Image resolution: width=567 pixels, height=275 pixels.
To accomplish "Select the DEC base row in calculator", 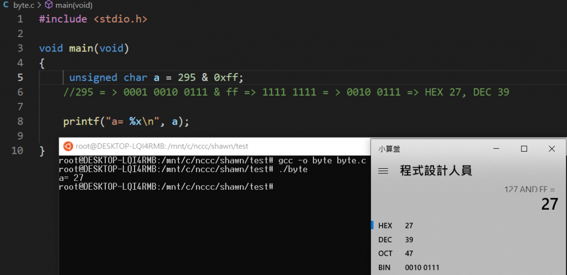I will (x=468, y=240).
